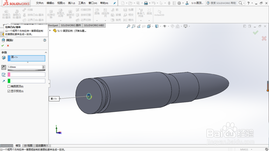This screenshot has width=269, height=151.
Task: Open the display style dropdown arrow
Action: pos(161,26)
